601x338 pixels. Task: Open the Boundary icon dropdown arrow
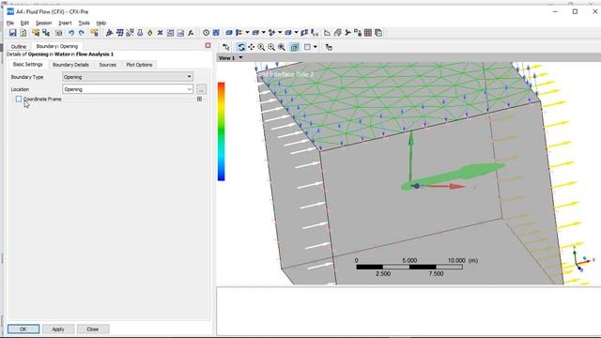coord(247,33)
